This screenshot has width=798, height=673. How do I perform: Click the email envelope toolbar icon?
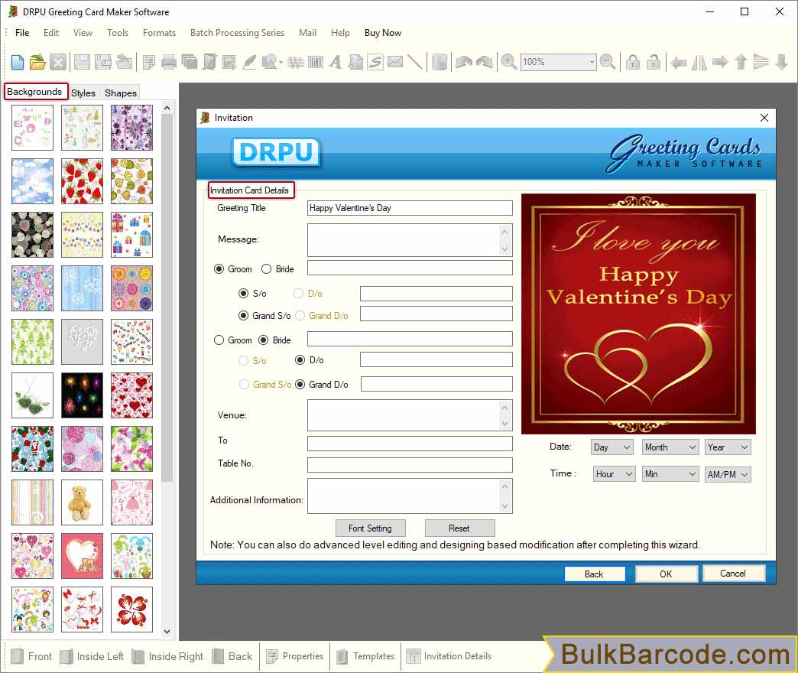(x=395, y=62)
